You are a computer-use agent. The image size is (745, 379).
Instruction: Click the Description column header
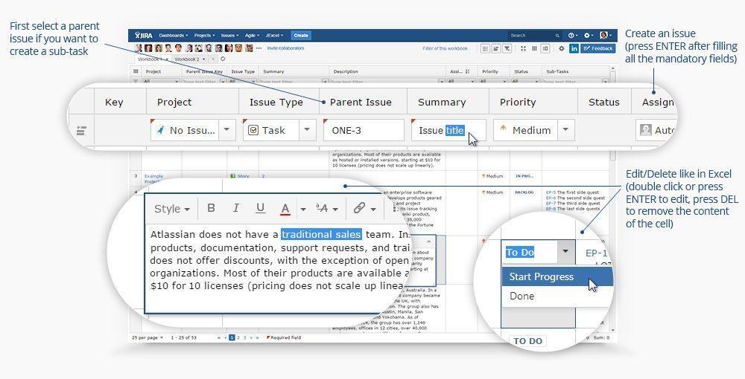tap(346, 71)
